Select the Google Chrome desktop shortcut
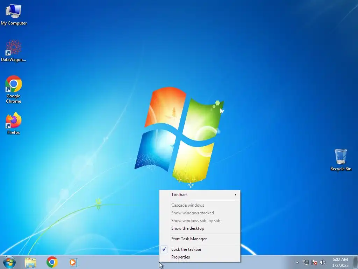The height and width of the screenshot is (269, 358). [14, 89]
